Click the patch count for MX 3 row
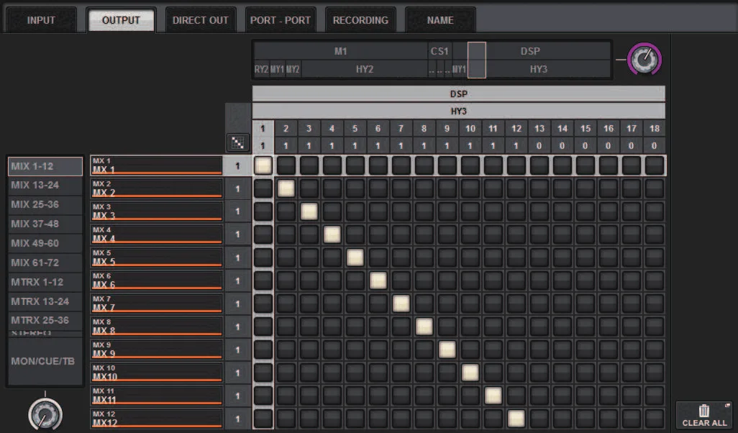738x433 pixels. tap(237, 211)
